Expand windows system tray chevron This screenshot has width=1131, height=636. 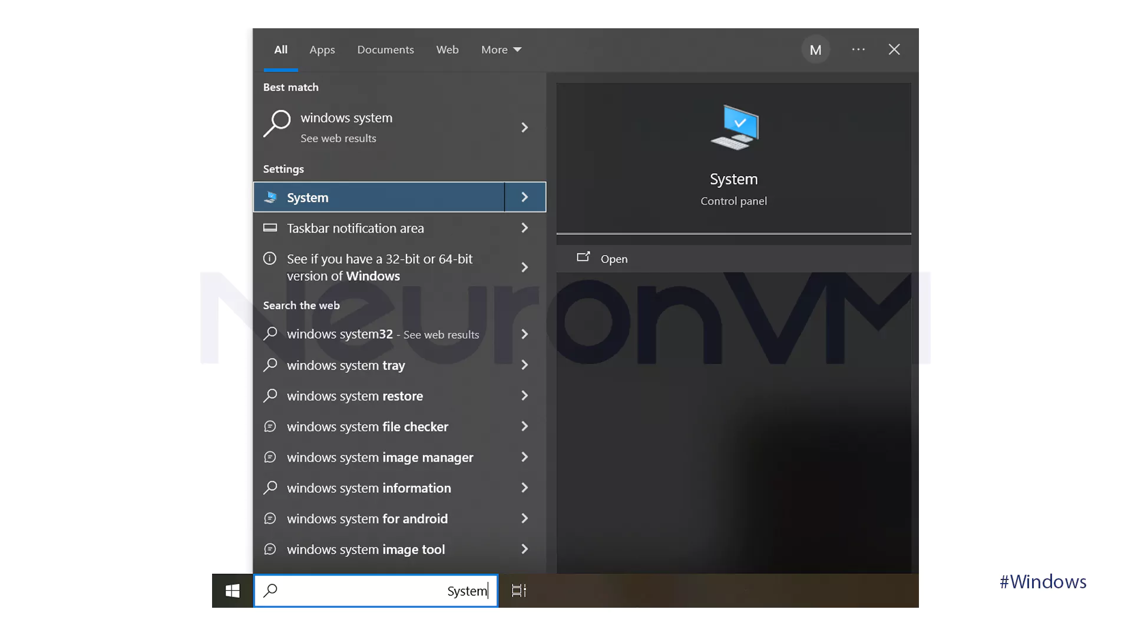pos(525,365)
